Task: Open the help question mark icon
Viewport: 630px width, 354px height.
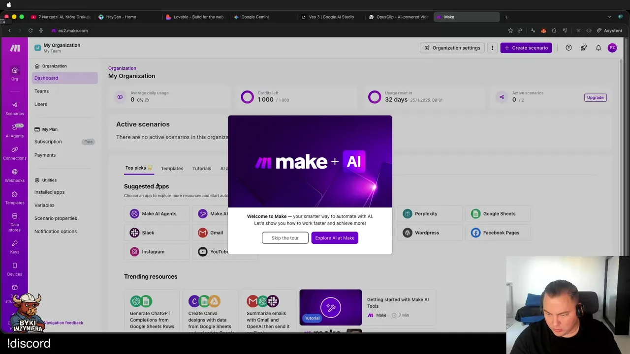Action: (x=568, y=48)
